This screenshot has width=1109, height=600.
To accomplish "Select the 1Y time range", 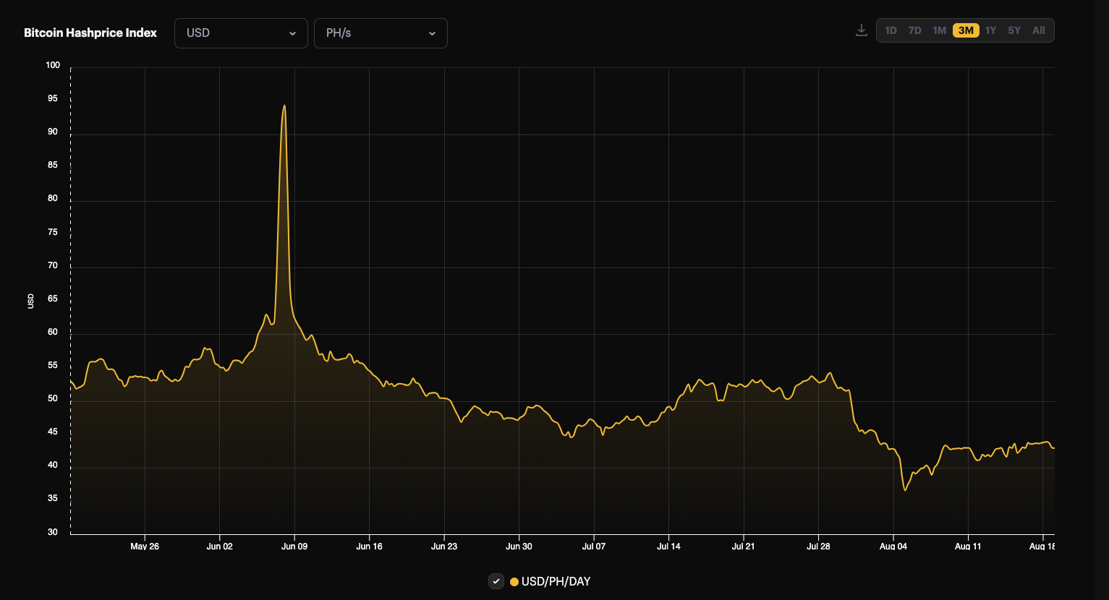I will click(990, 30).
